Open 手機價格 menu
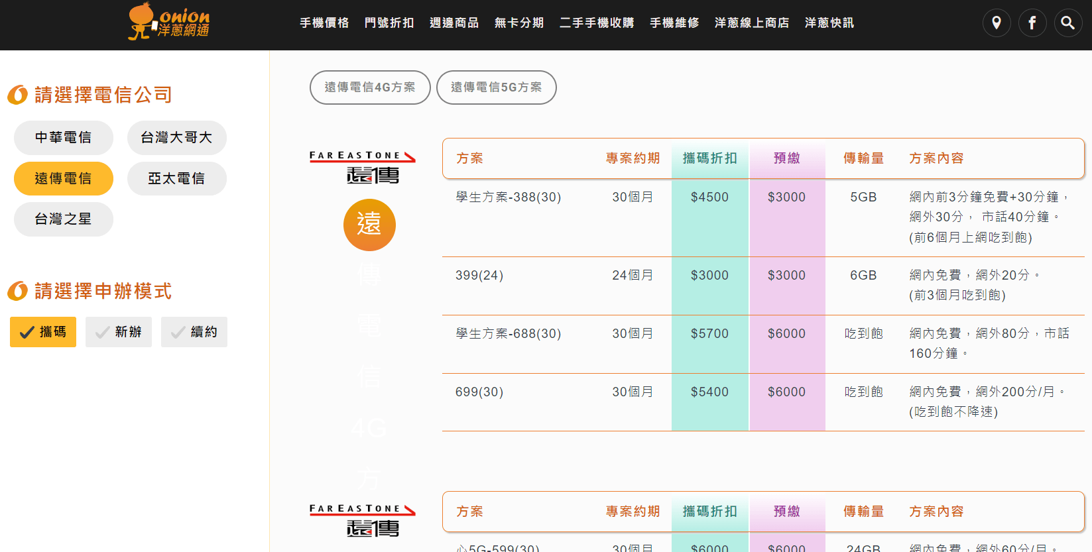Screen dimensions: 1092x552 (324, 23)
